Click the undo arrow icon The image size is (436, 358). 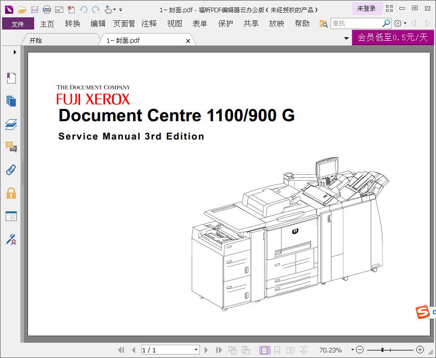[x=84, y=10]
